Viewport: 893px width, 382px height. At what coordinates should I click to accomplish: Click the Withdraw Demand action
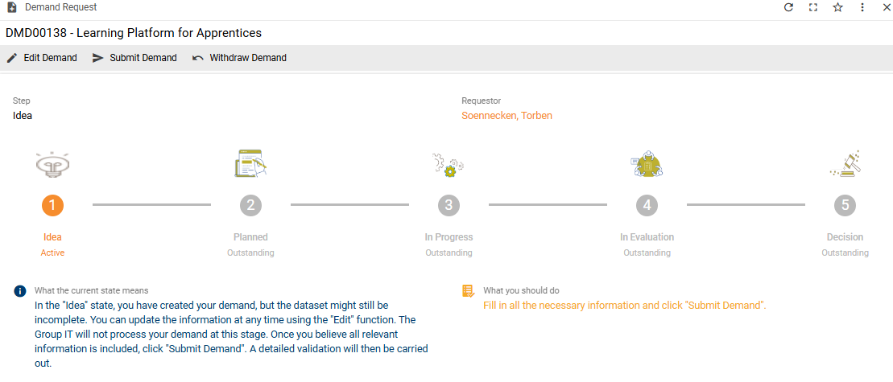point(239,57)
